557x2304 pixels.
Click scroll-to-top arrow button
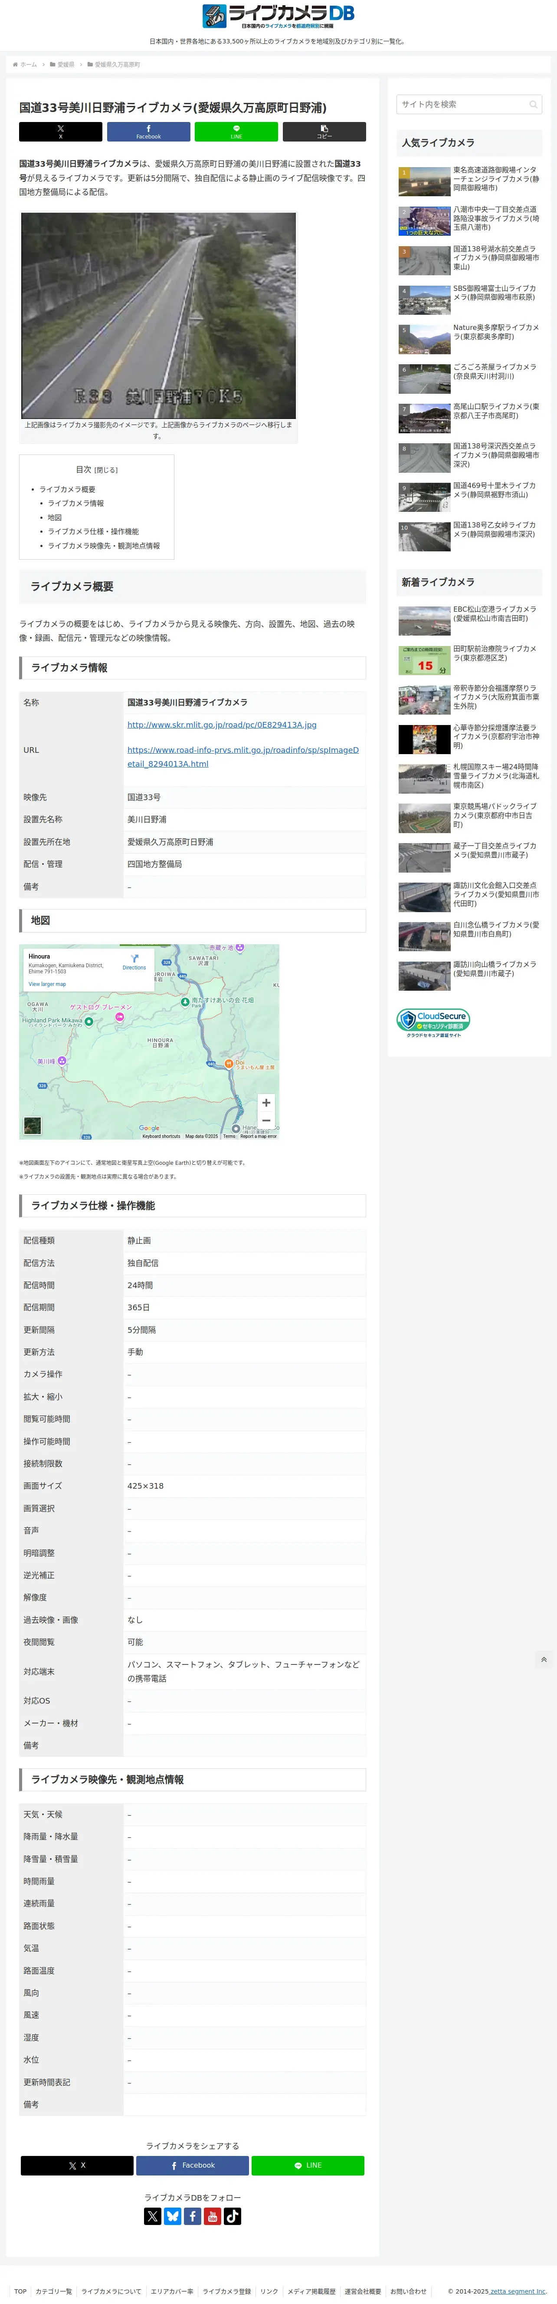click(543, 1659)
